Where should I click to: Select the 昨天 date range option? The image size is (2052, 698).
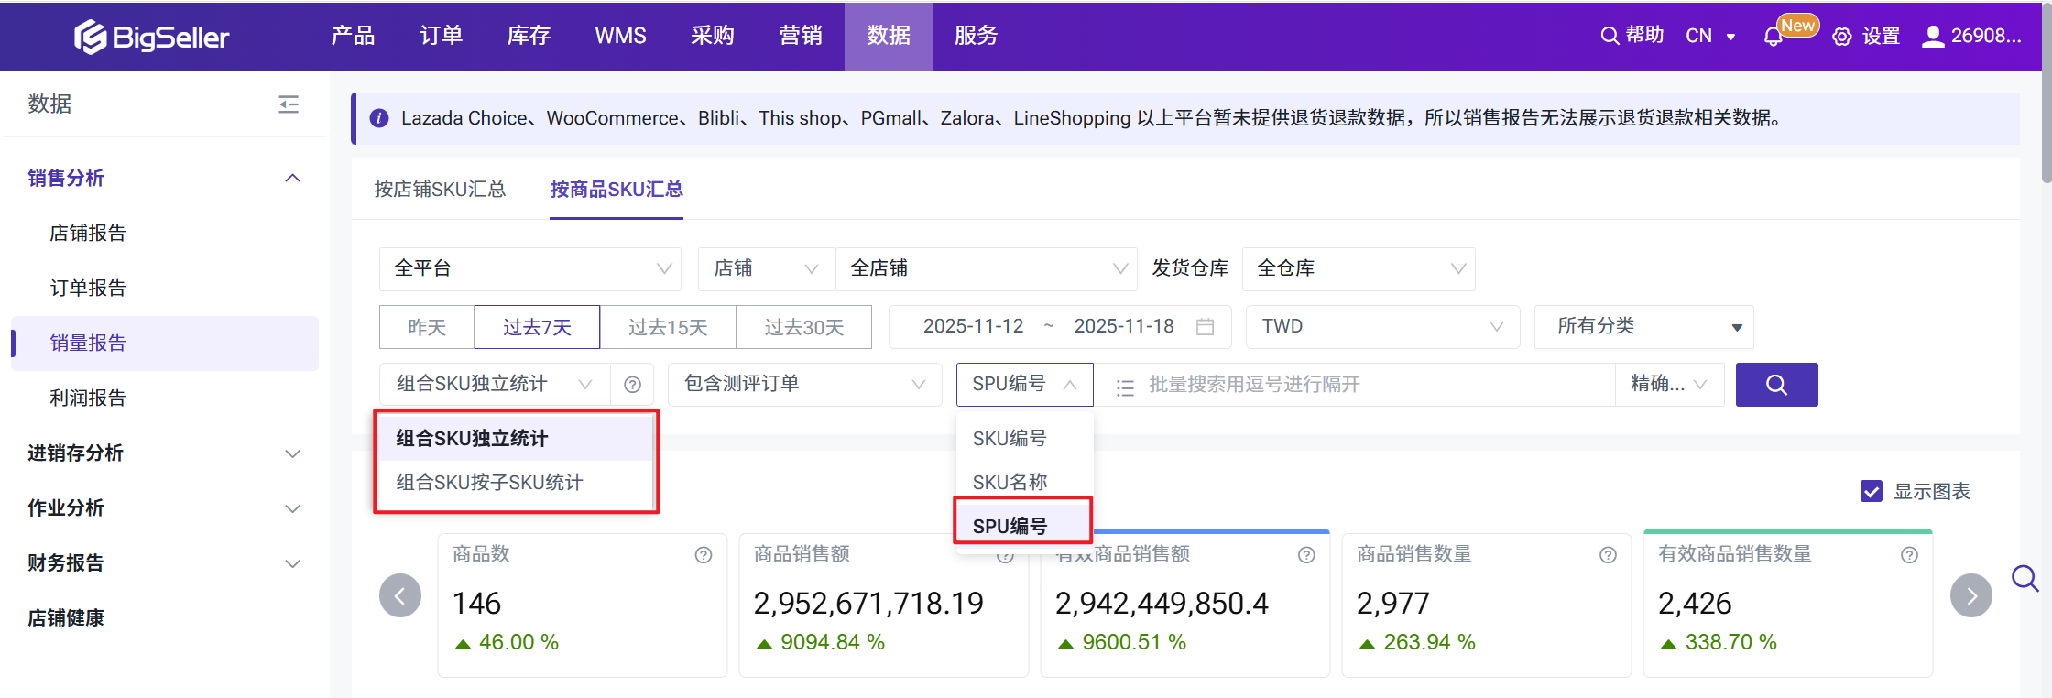tap(427, 327)
